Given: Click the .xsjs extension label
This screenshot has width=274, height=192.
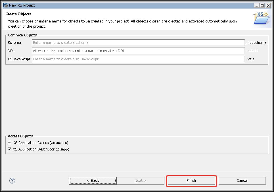Looking at the screenshot, I should pyautogui.click(x=250, y=59).
